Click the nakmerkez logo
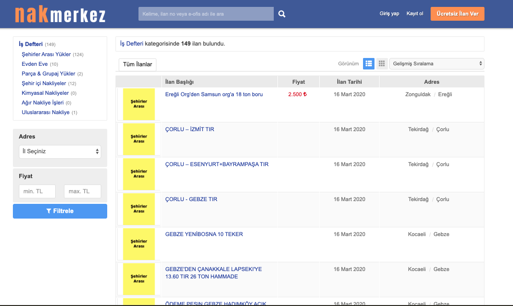Screen dimensions: 513x306 click(60, 14)
